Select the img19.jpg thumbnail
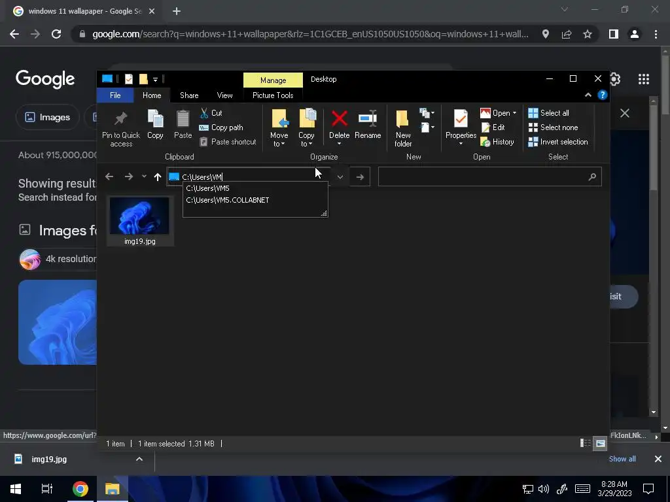Screen dimensions: 670x502 pyautogui.click(x=140, y=221)
